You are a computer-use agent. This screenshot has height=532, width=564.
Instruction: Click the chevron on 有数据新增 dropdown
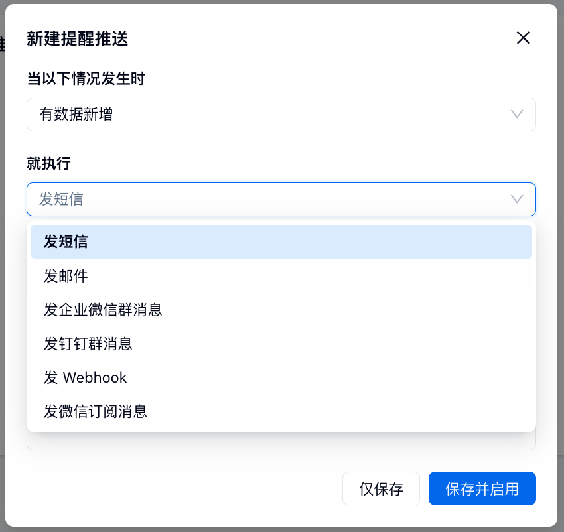pyautogui.click(x=517, y=114)
